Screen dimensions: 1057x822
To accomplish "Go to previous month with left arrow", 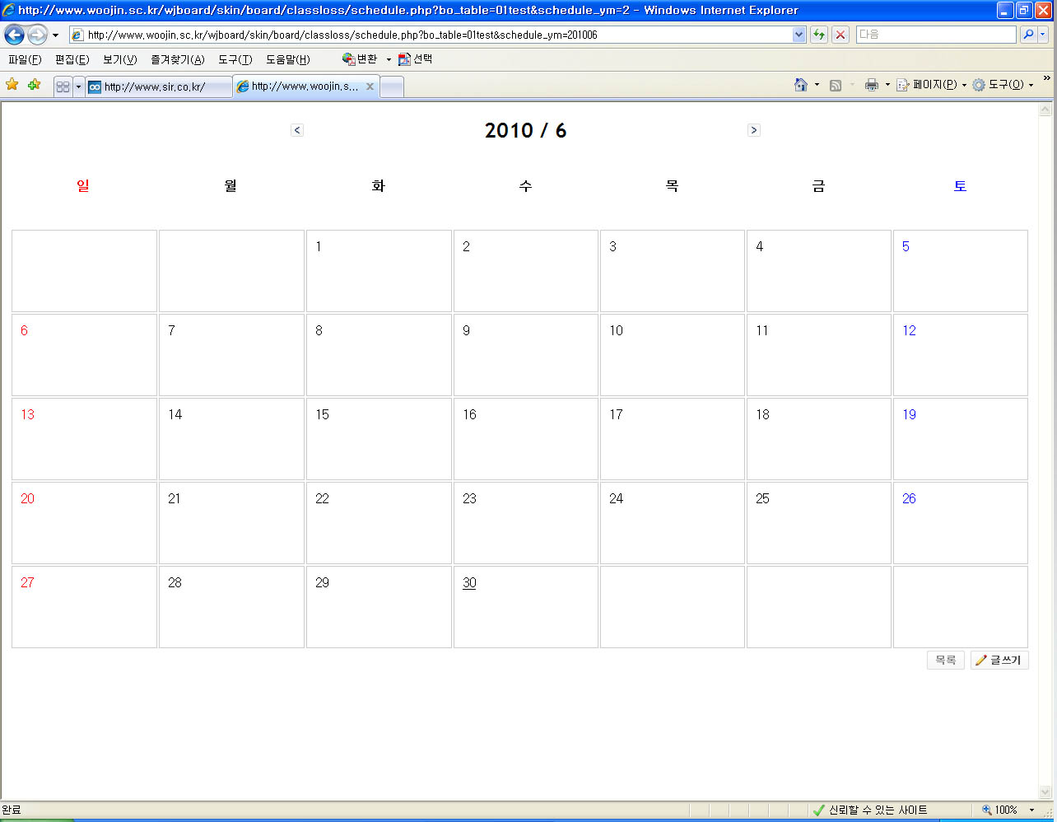I will pyautogui.click(x=297, y=130).
